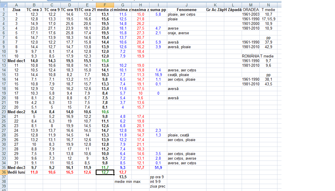Click the 'ploaie, ceață' cell
Image resolution: width=335 pixels, height=191 pixels.
coord(186,135)
